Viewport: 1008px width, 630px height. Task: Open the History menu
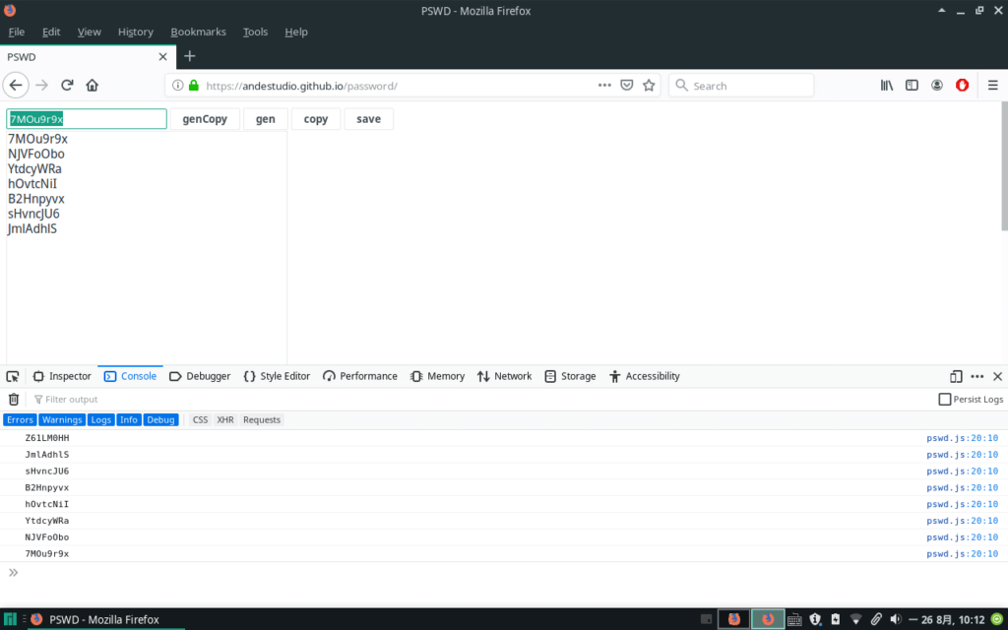[x=135, y=31]
